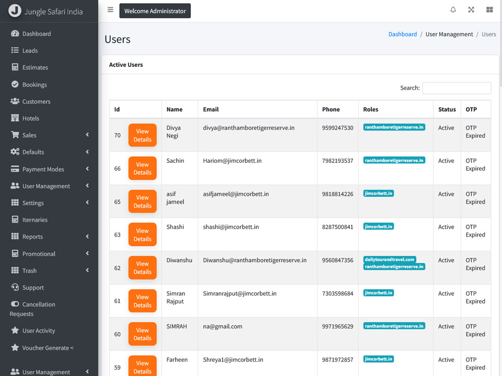Open Support in the sidebar
502x376 pixels.
[49, 287]
